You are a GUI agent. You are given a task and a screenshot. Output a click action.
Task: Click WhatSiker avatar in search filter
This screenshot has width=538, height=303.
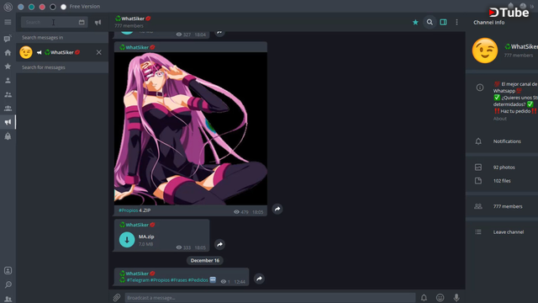(26, 52)
